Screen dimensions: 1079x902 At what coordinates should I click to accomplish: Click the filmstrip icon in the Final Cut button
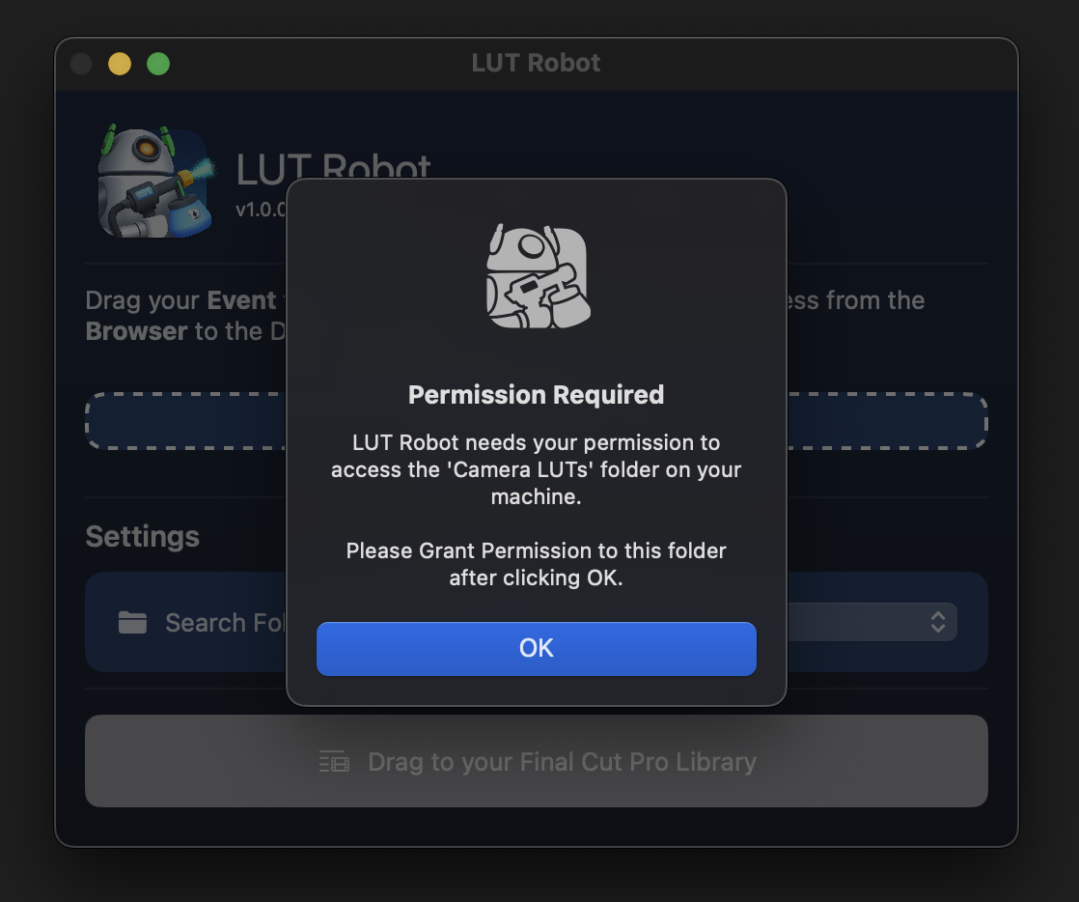[x=334, y=762]
